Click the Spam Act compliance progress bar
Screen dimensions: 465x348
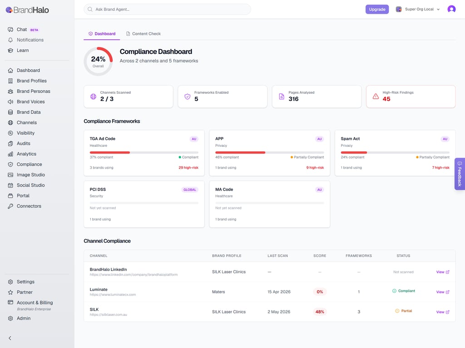(395, 152)
